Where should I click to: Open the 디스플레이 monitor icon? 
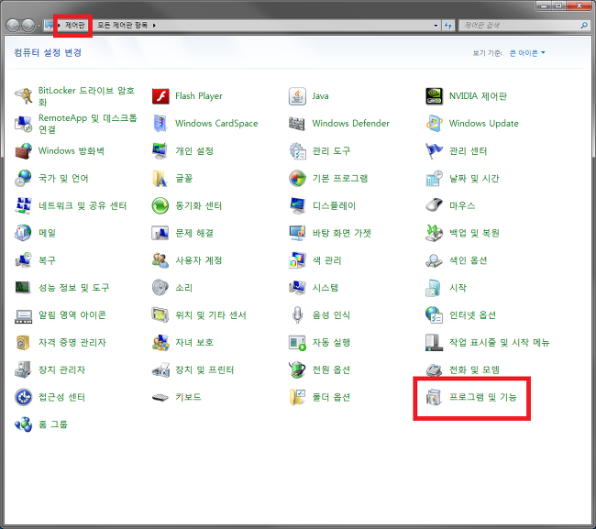click(x=297, y=205)
